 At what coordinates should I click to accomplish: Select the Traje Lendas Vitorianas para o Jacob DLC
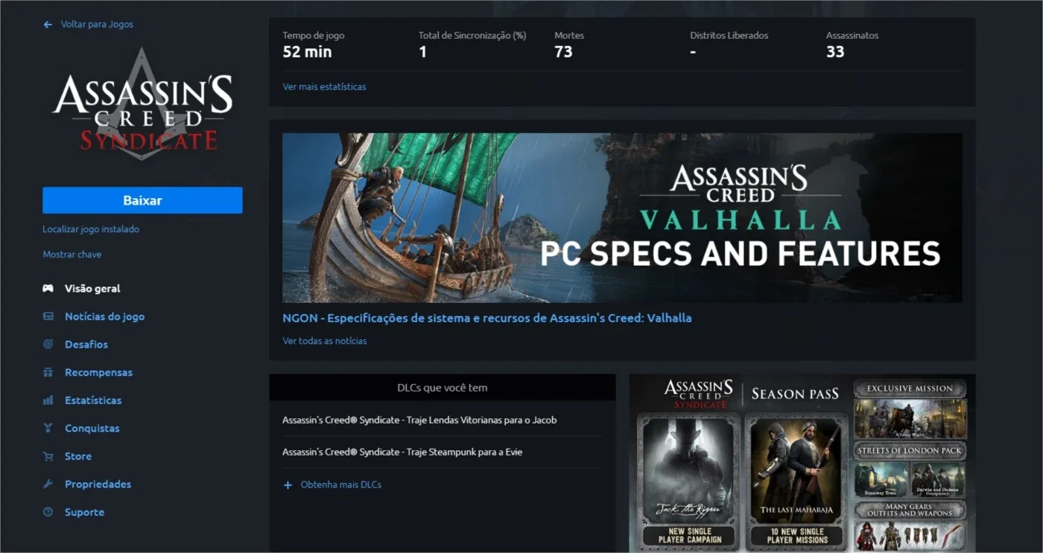pos(419,420)
